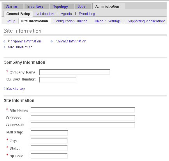This screenshot has width=169, height=161.
Task: Click the Mail Stop label
Action: click(14, 132)
